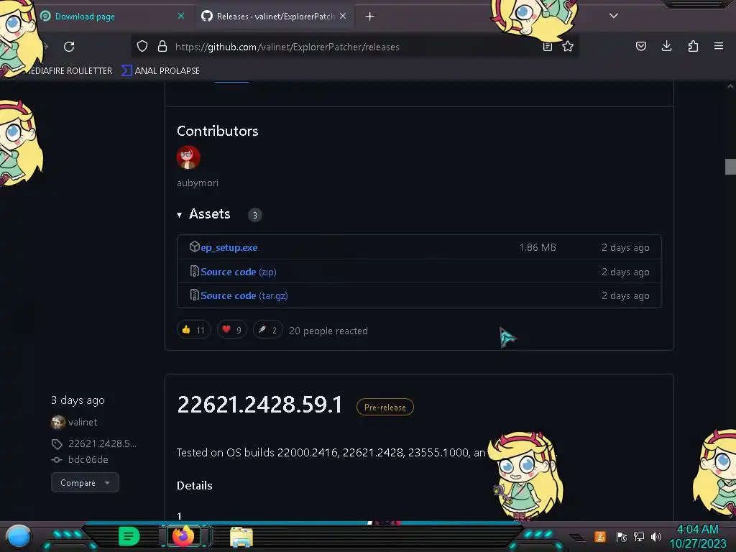This screenshot has height=552, width=736.
Task: Open the Pocket save icon
Action: (x=640, y=46)
